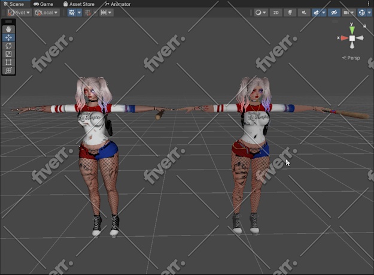Screen dimensions: 374x275
Task: Select the Hand (View) tool
Action: [x=8, y=29]
